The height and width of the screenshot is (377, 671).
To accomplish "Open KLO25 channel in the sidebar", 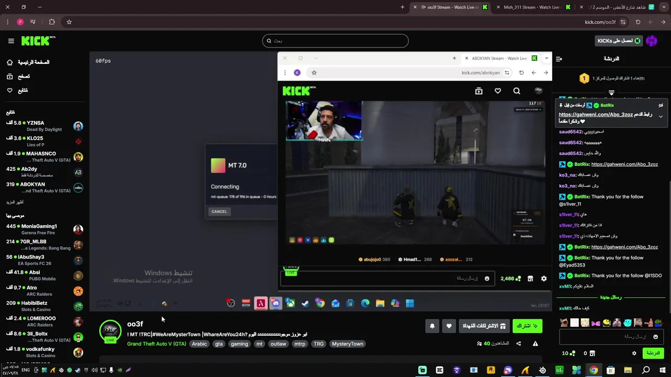I will (x=45, y=141).
